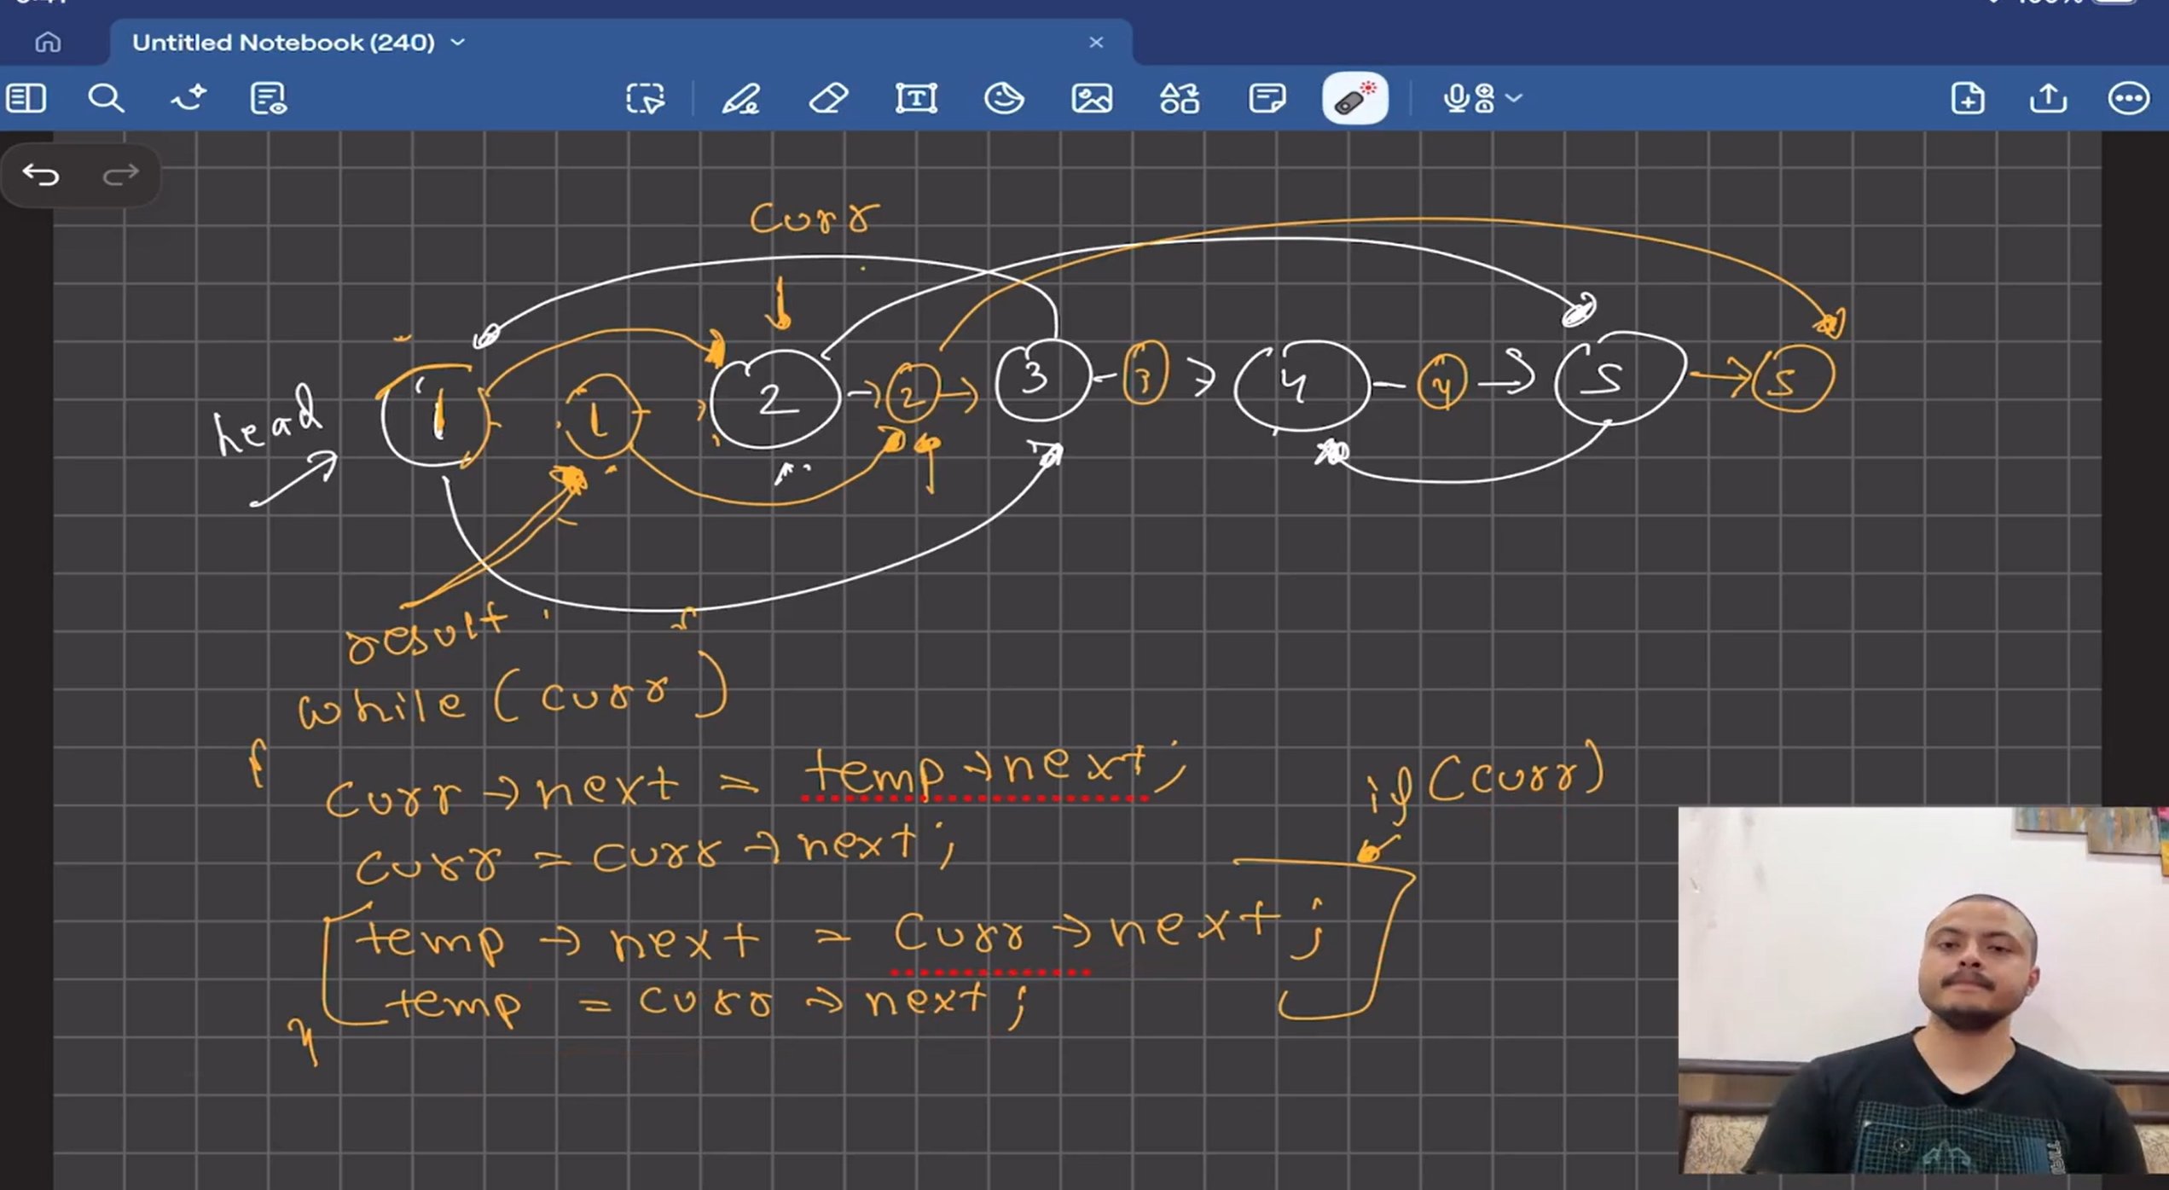
Task: Click the Untitled Notebook (240) tab
Action: (x=283, y=42)
